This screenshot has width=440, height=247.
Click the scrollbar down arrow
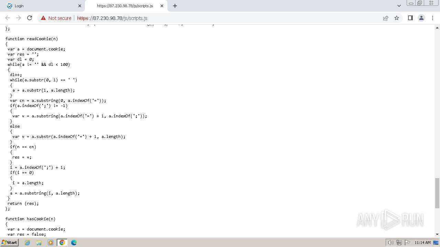[437, 234]
